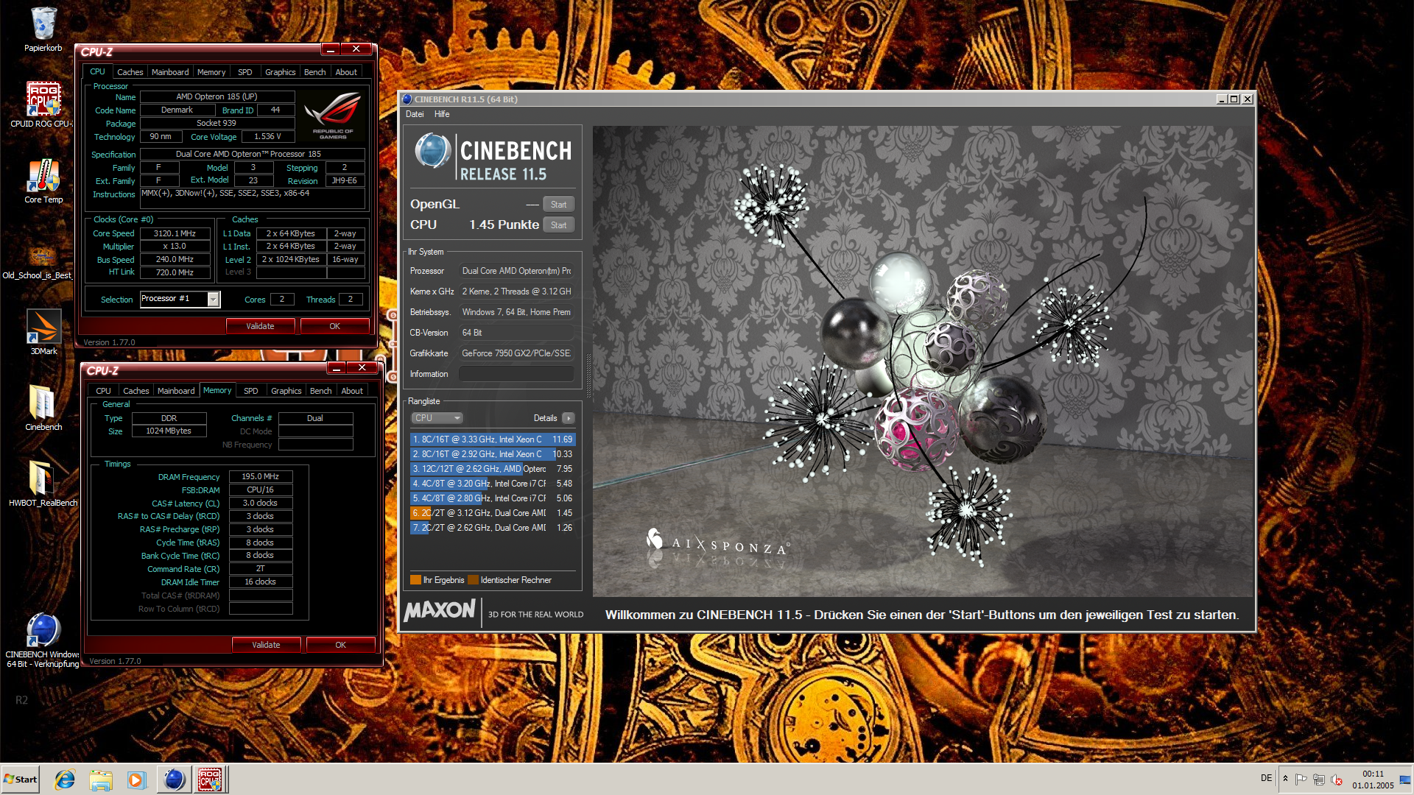Select Memory tab in top CPU-Z window

click(x=211, y=72)
